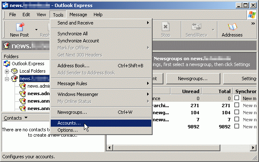Expand the Local Folders tree node
Image resolution: width=259 pixels, height=162 pixels.
point(7,71)
